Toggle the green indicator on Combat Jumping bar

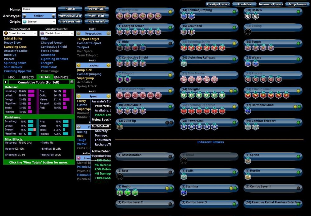pos(234,12)
